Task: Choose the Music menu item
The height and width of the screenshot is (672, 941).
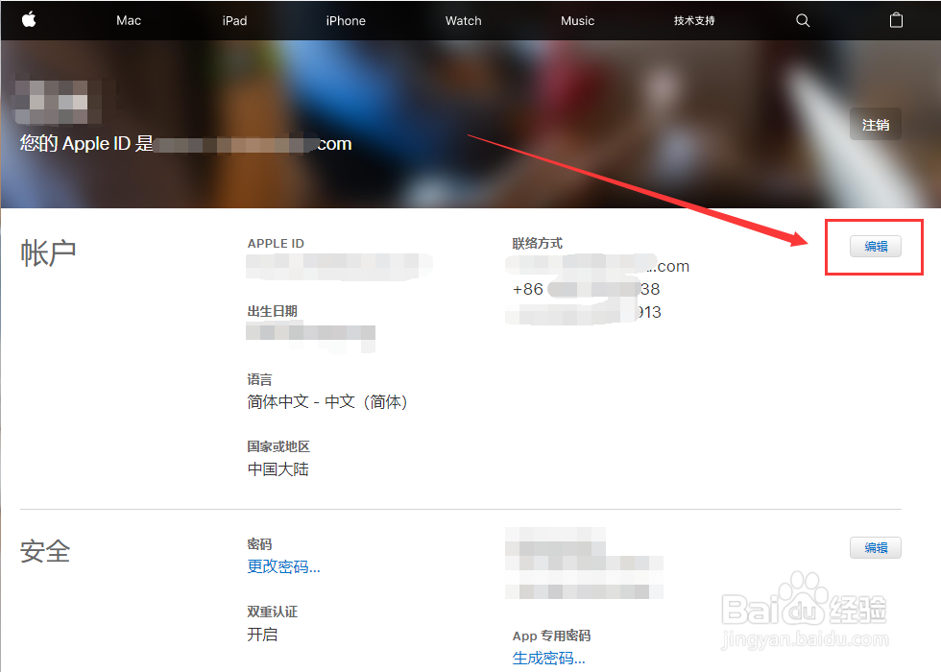Action: tap(577, 20)
